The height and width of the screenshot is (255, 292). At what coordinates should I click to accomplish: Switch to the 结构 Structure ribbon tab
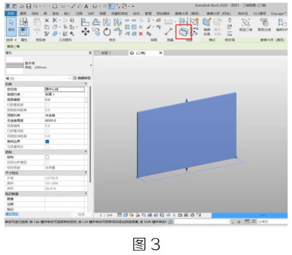click(x=35, y=14)
